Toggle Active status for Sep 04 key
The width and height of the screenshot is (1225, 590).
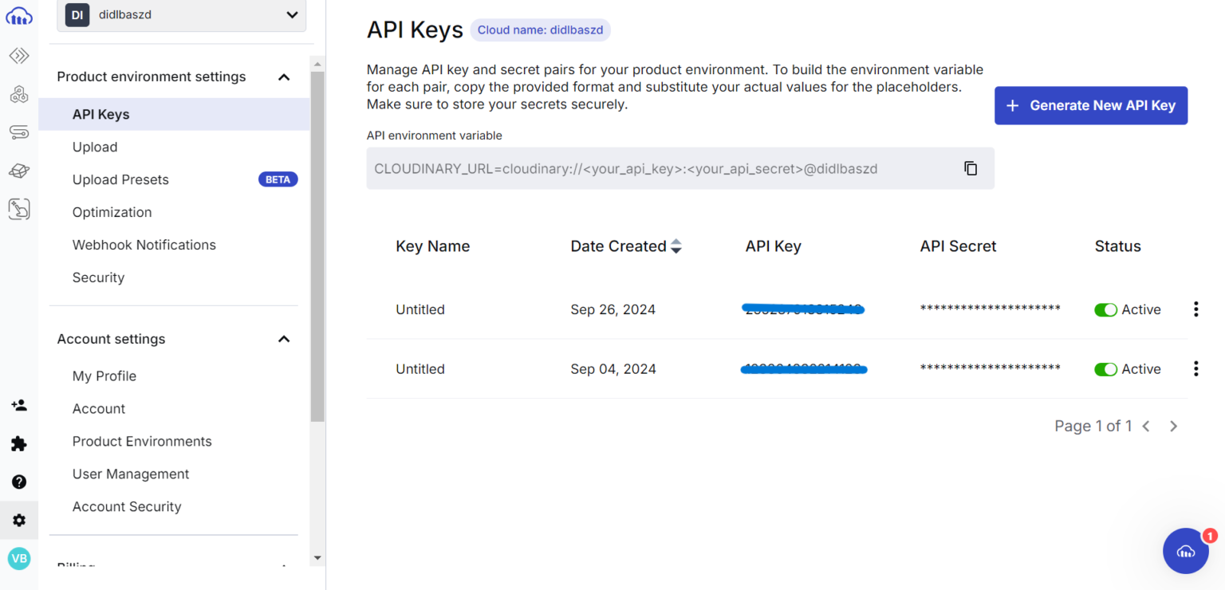pos(1105,369)
